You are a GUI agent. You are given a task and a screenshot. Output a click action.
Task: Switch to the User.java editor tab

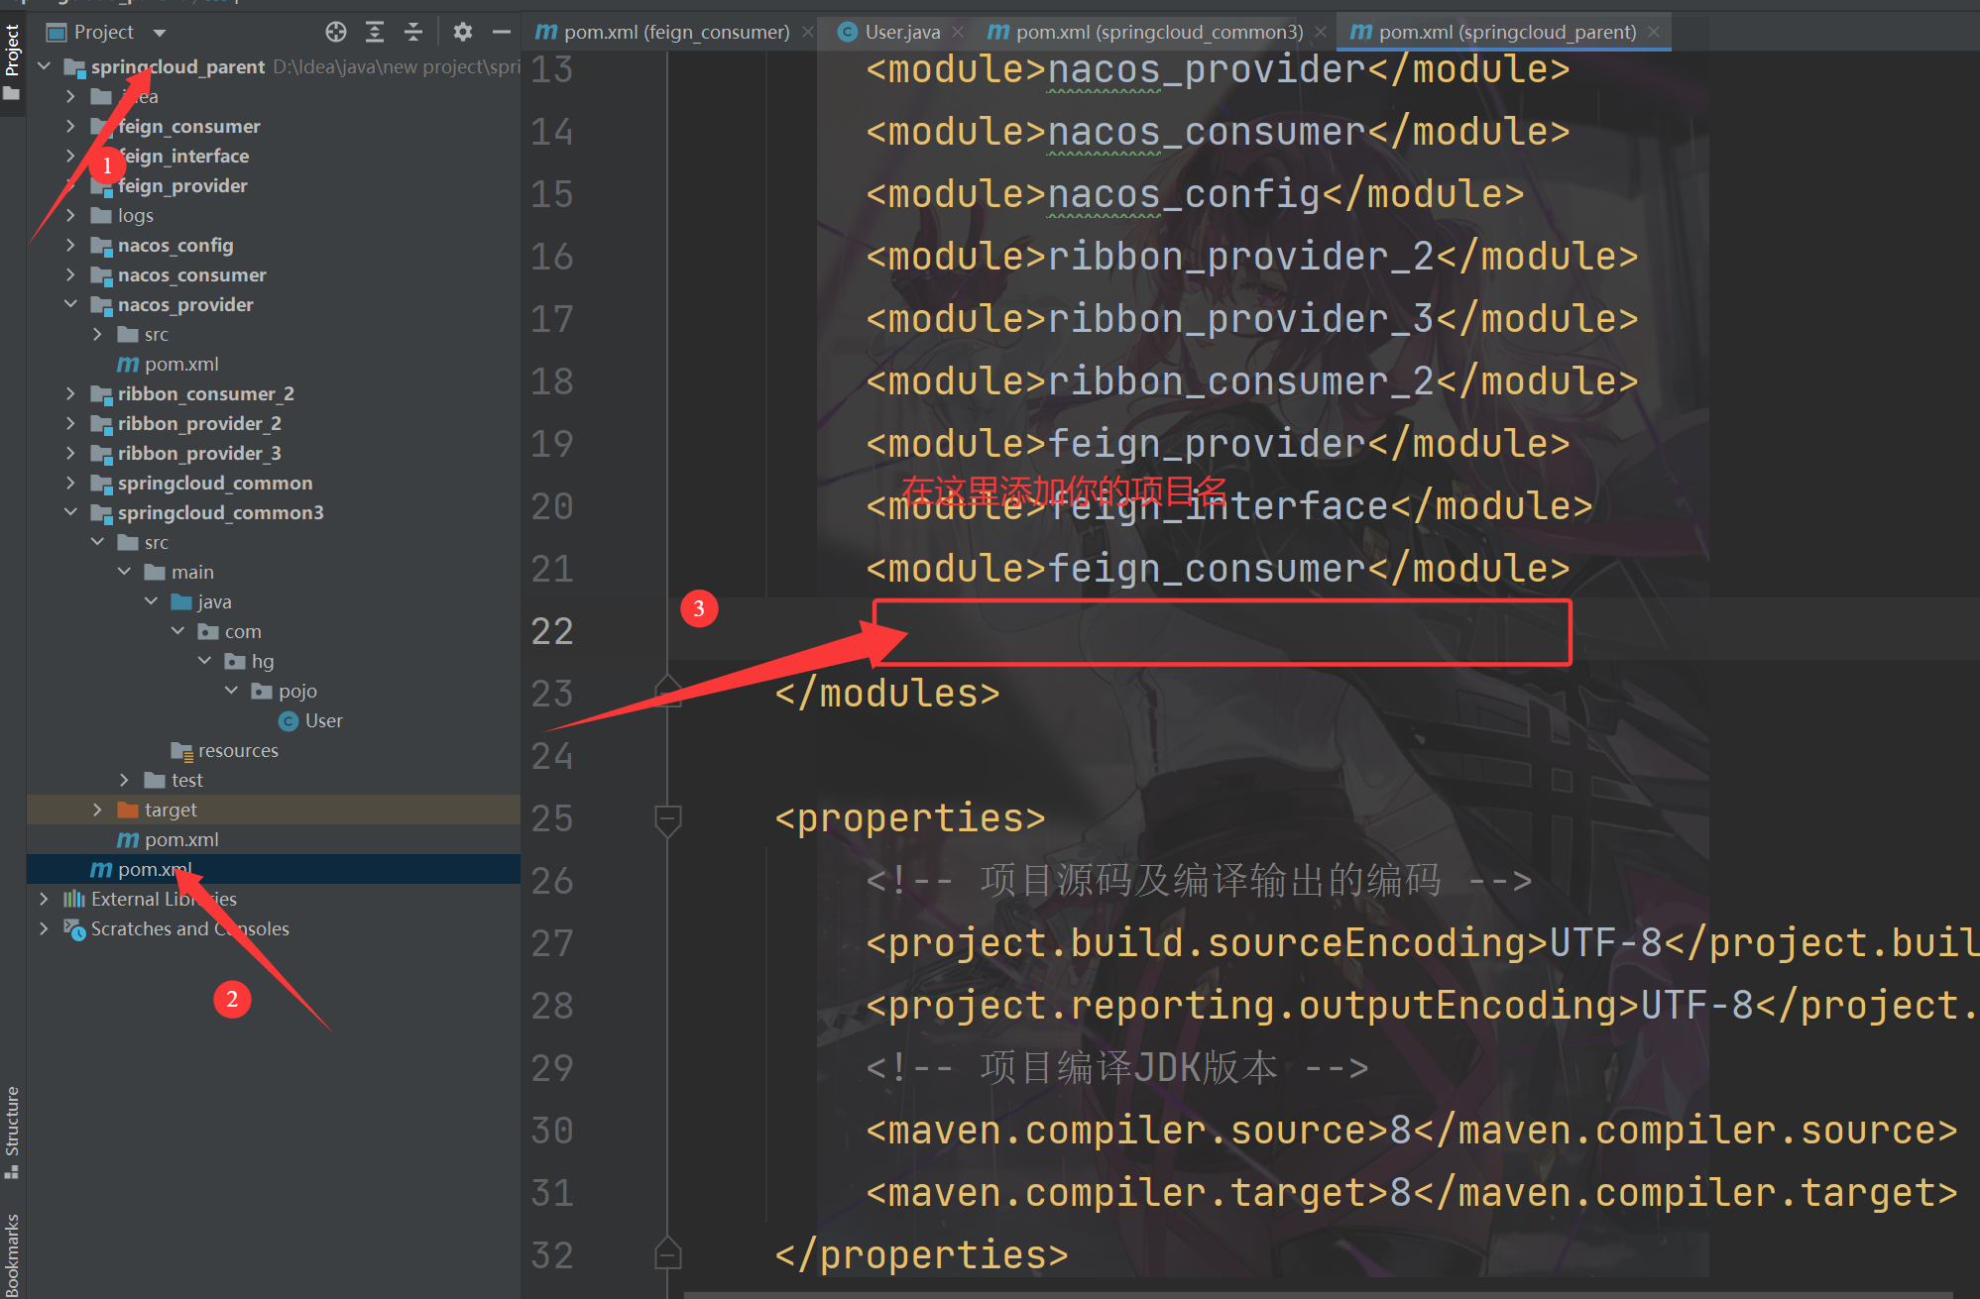900,32
